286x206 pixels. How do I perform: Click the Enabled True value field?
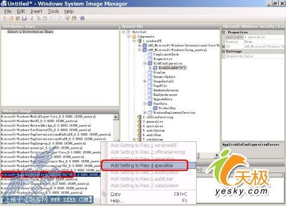click(264, 42)
